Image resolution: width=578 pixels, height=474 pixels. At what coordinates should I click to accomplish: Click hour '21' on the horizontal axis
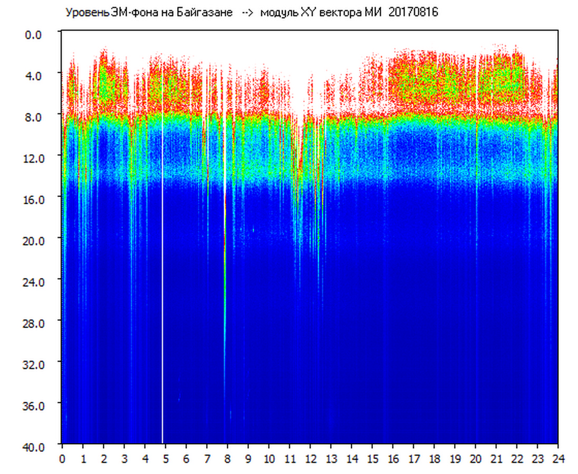point(496,458)
